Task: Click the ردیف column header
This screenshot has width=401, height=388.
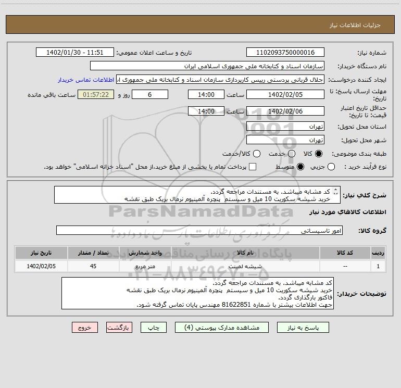Action: (x=378, y=253)
